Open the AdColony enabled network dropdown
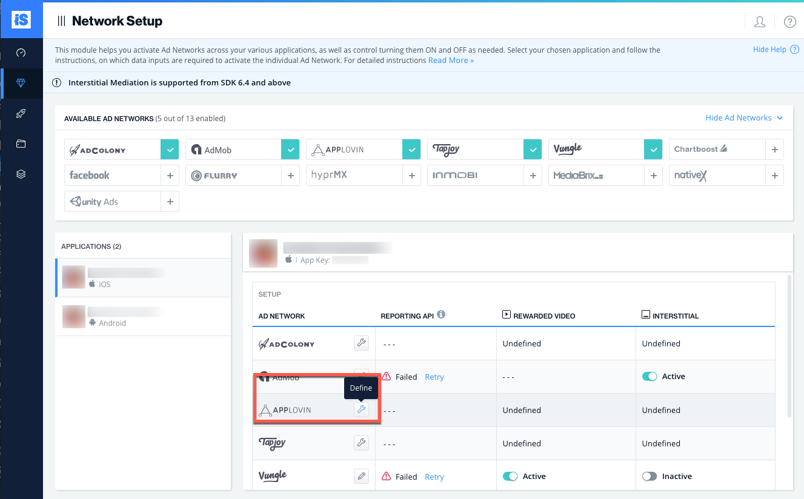804x499 pixels. pos(170,149)
